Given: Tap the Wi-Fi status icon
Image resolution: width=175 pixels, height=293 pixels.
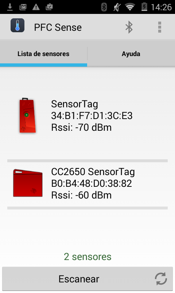Looking at the screenshot, I should point(130,7).
